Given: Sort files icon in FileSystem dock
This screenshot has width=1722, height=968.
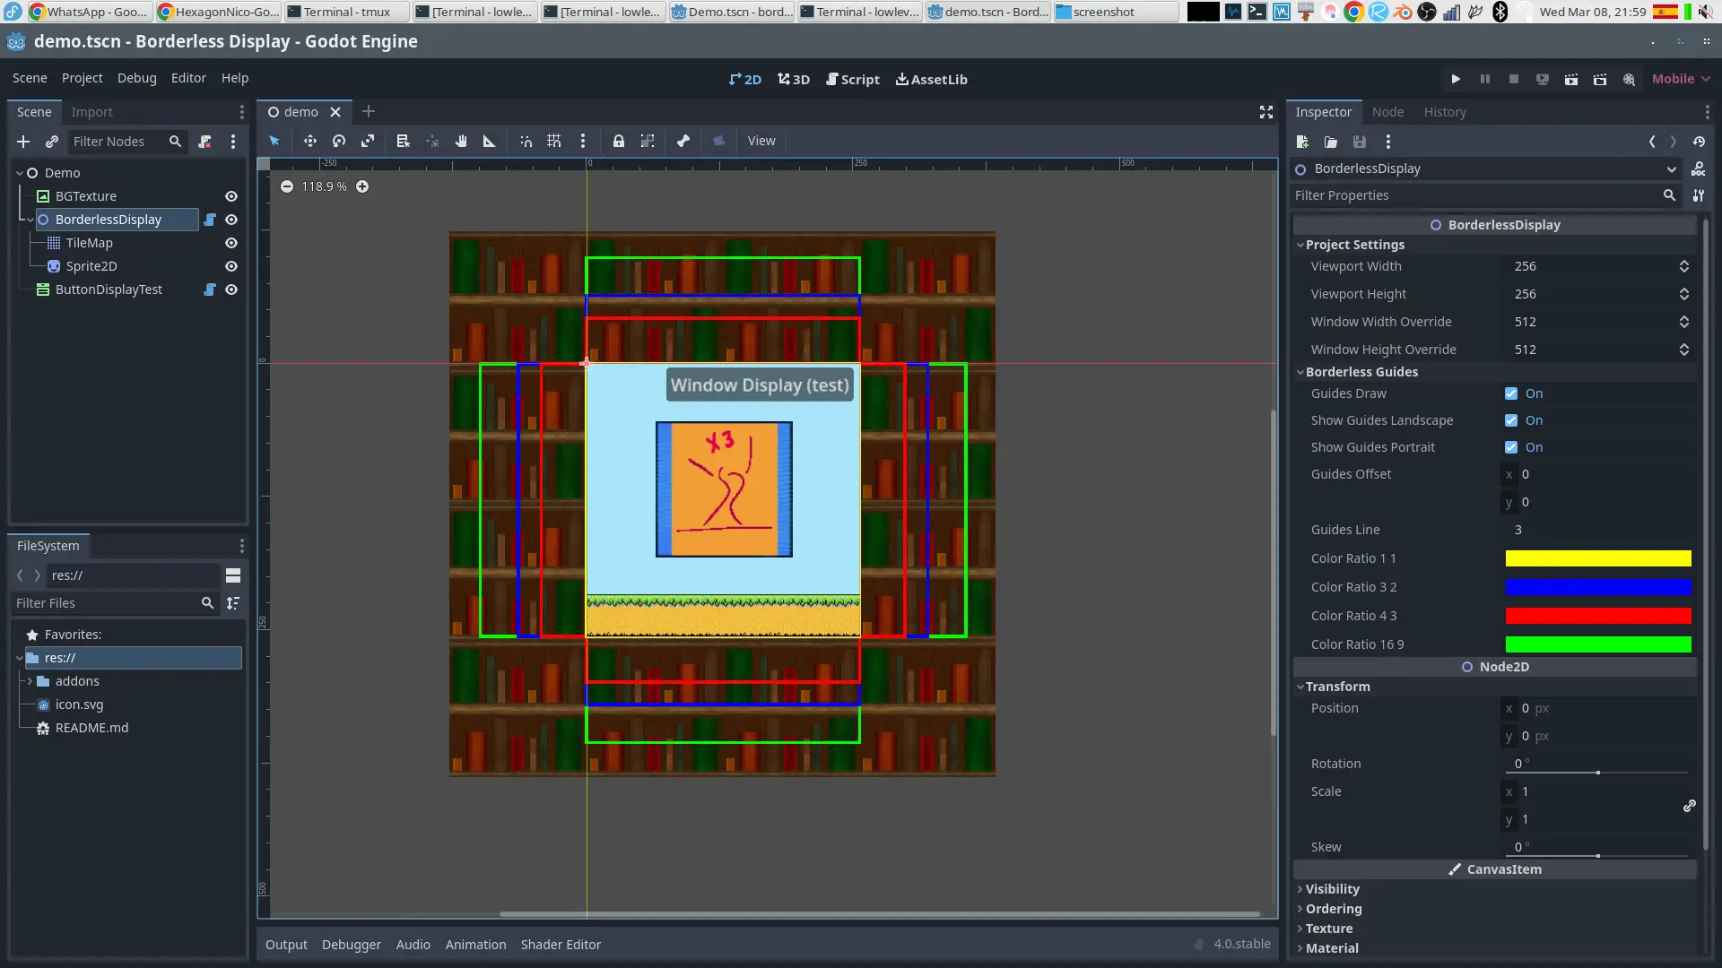Looking at the screenshot, I should point(233,603).
